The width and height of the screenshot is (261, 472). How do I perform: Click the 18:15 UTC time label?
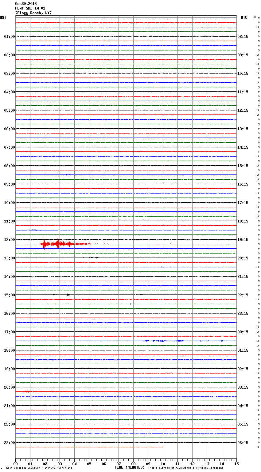click(243, 221)
